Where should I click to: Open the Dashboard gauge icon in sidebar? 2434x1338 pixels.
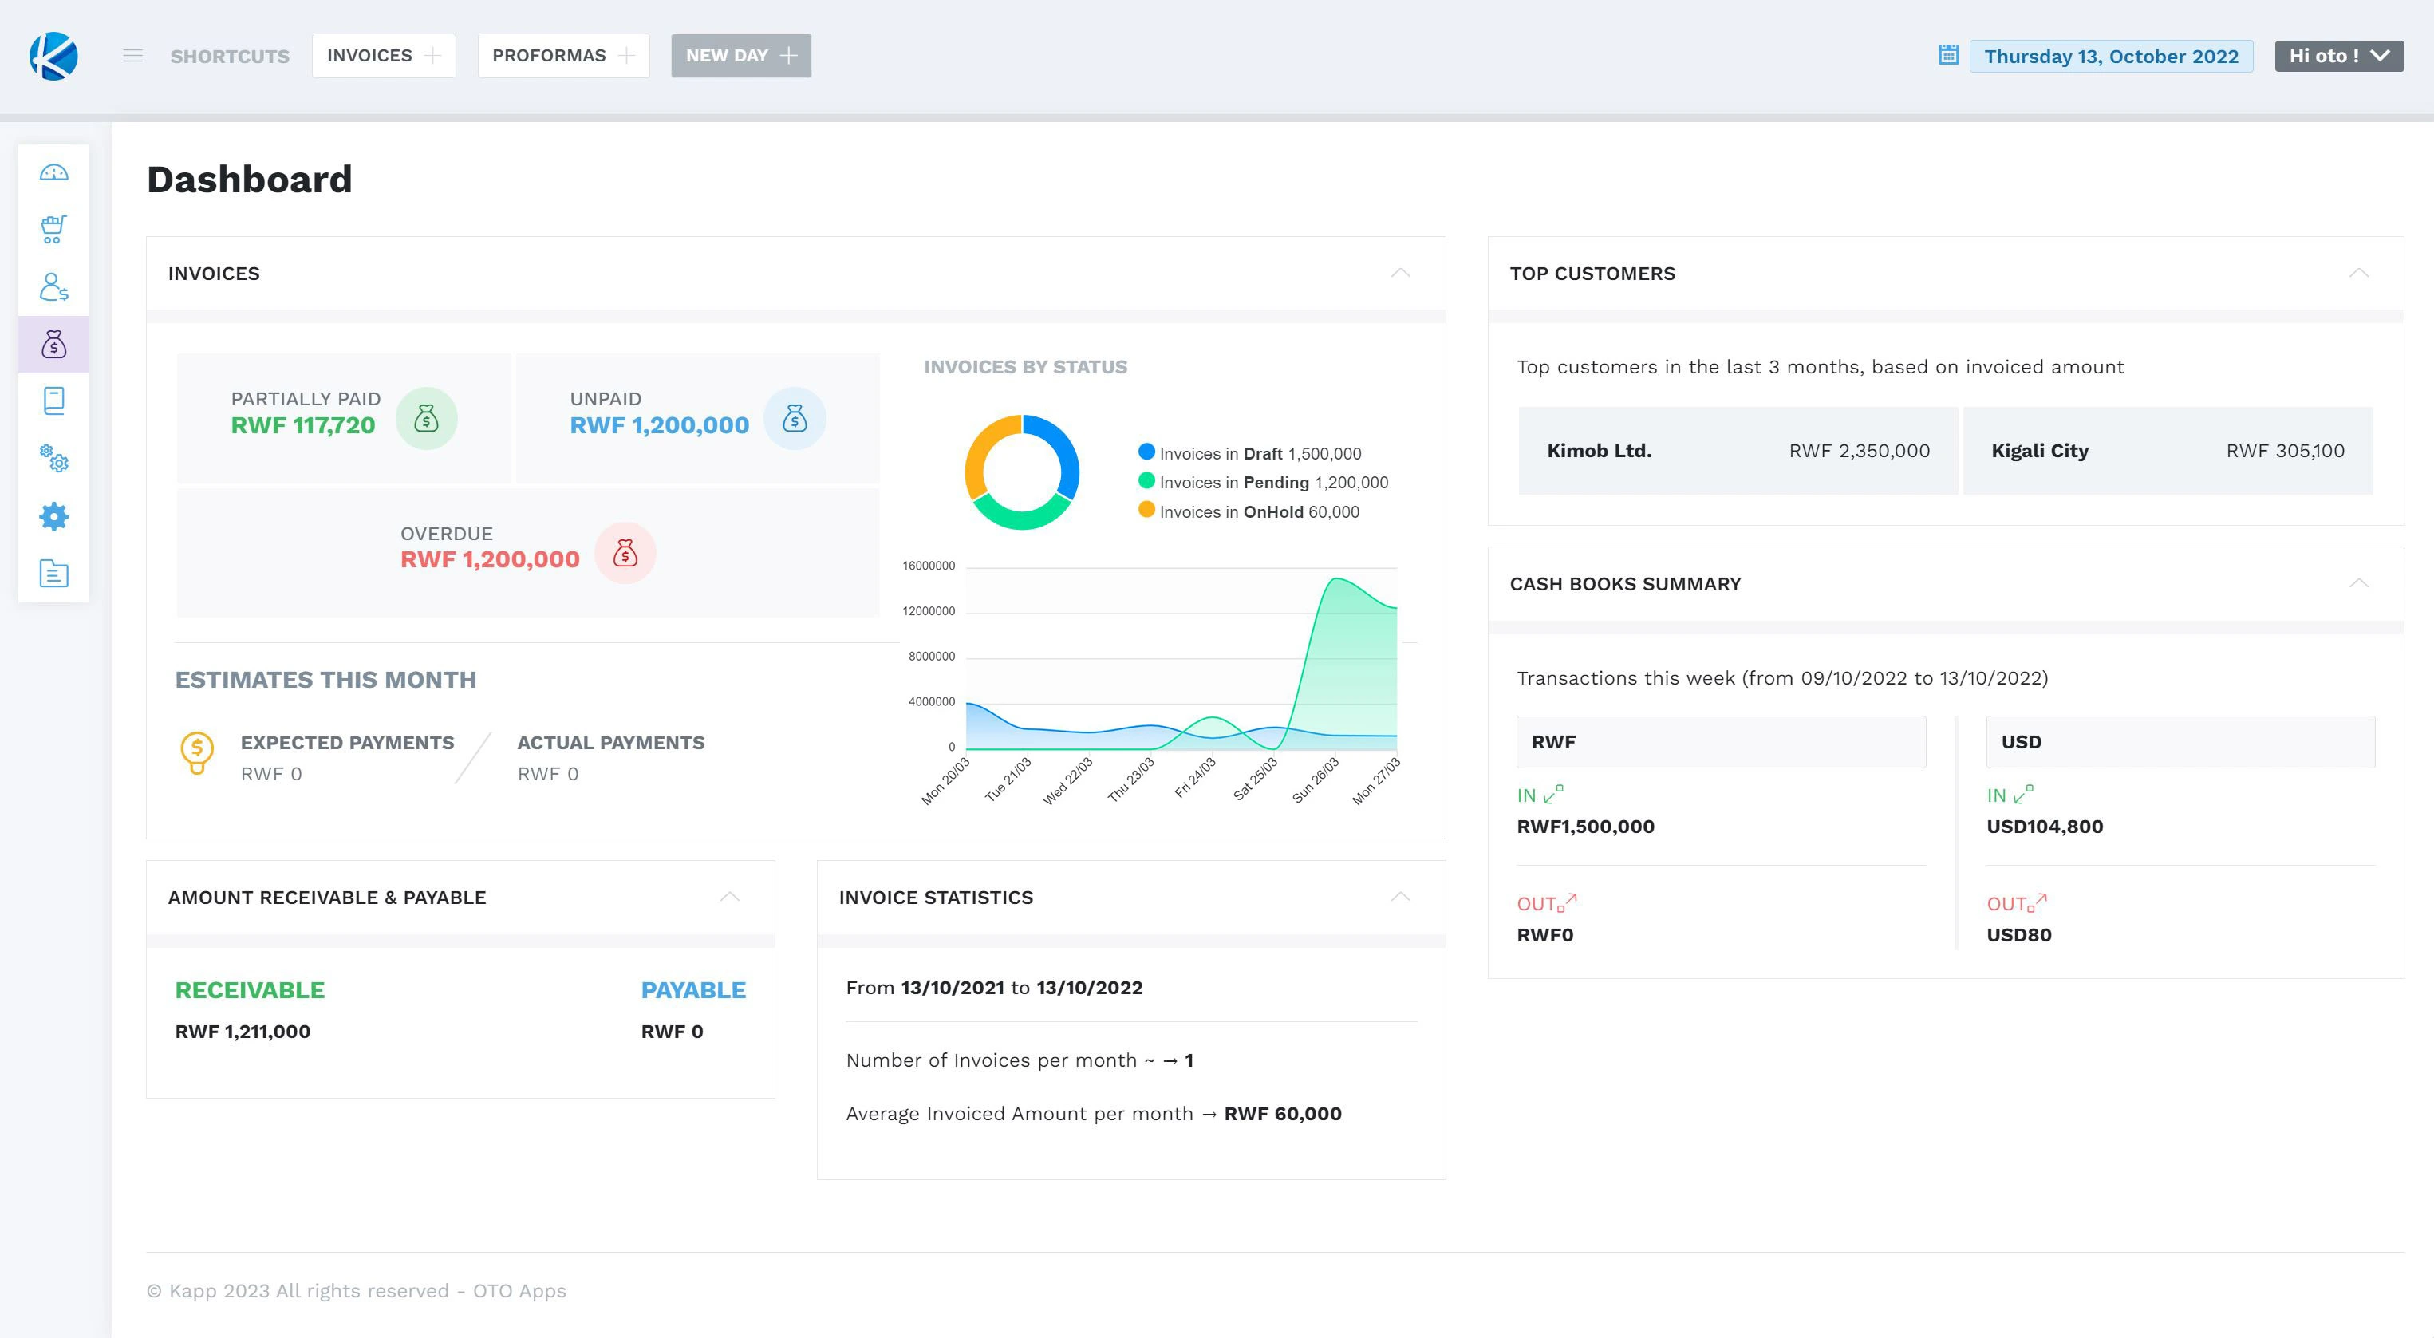(54, 172)
